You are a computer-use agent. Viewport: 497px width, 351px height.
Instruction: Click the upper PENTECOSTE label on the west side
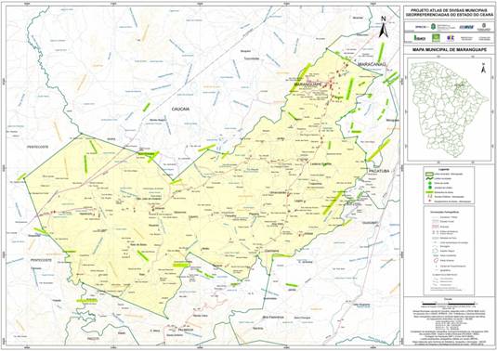coord(37,147)
